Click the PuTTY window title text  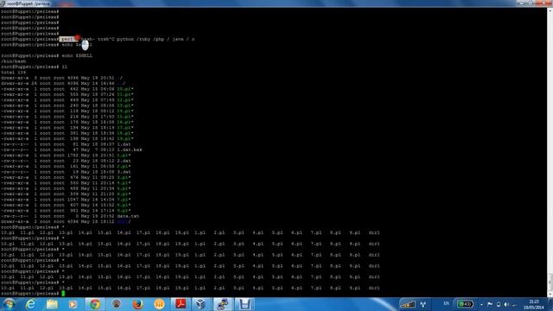coord(28,3)
